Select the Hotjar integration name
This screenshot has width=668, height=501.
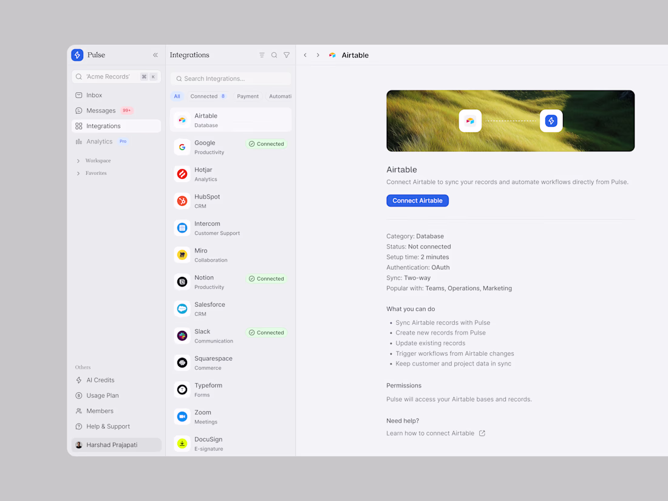(x=203, y=169)
